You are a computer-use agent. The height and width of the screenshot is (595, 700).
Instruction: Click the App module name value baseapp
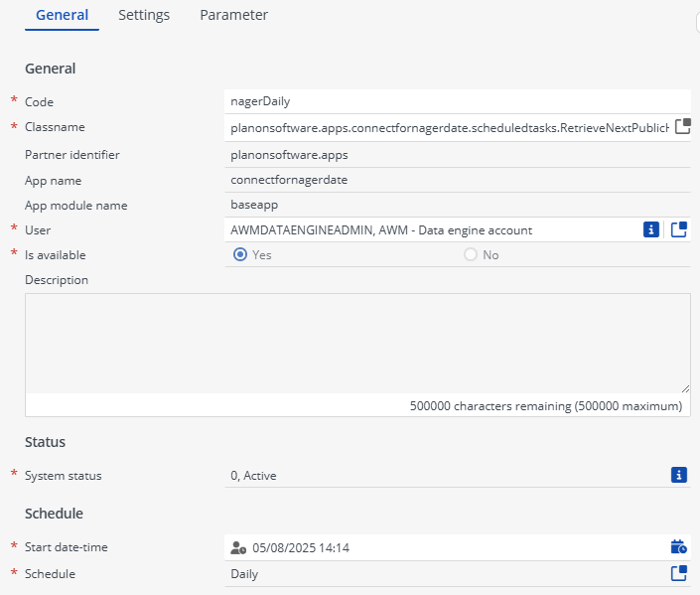click(x=254, y=205)
